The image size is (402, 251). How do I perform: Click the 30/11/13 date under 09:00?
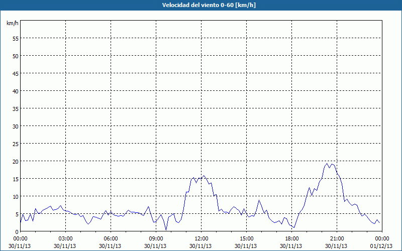tap(155, 246)
